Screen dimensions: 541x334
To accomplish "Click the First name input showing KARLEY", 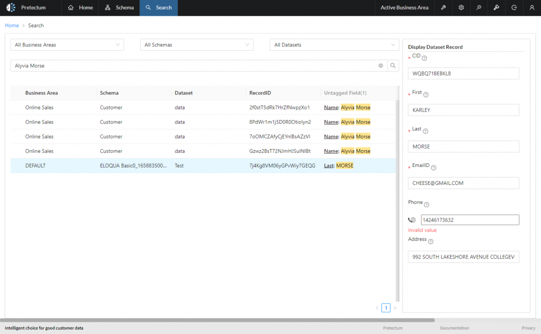I will click(463, 110).
